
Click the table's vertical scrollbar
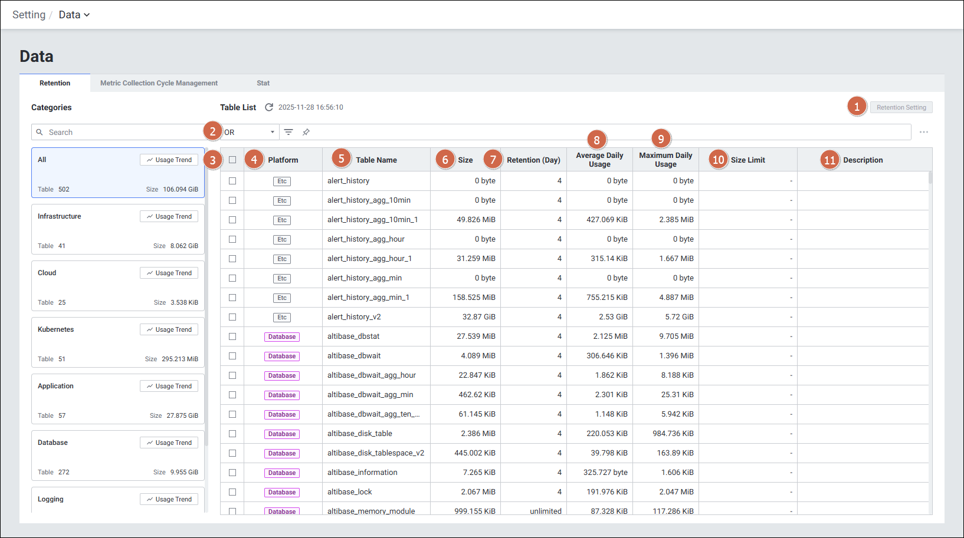[x=930, y=178]
